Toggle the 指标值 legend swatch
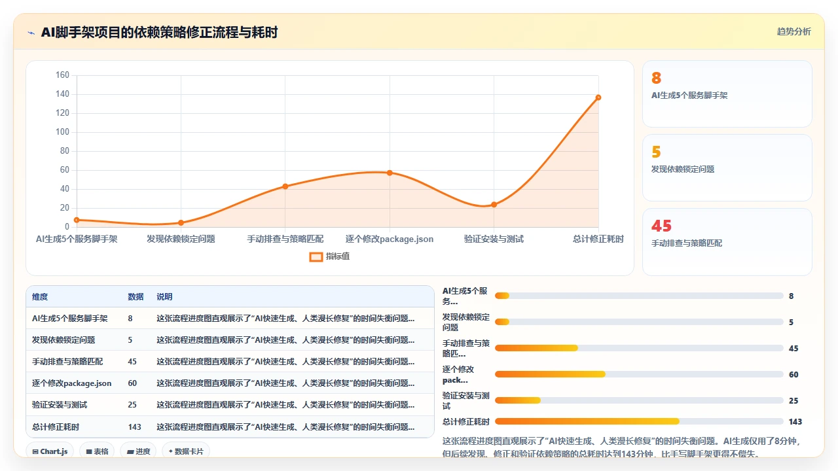Viewport: 838px width, 471px height. (x=316, y=256)
